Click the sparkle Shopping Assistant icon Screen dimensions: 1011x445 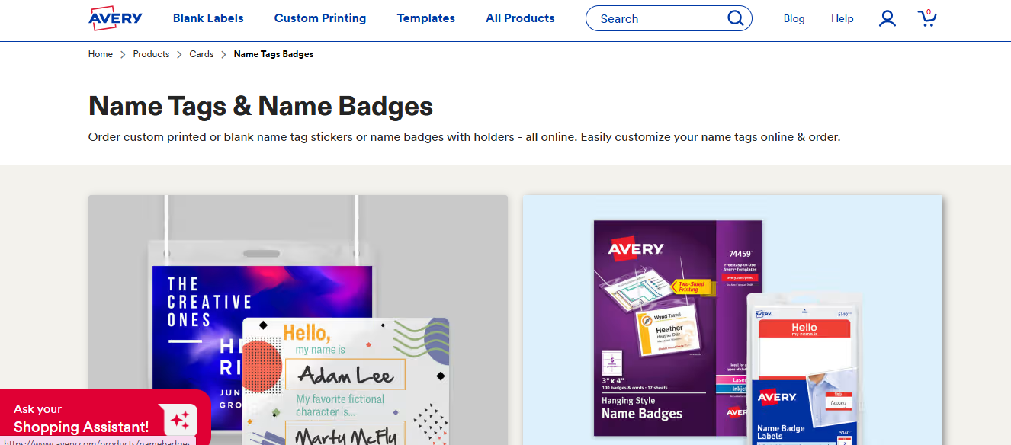tap(180, 420)
